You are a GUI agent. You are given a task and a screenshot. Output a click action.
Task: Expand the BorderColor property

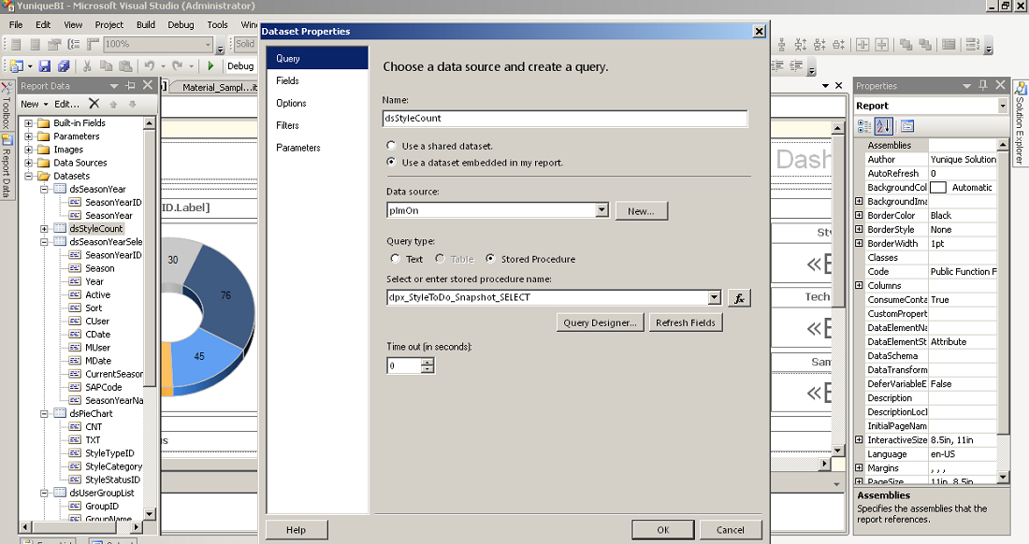(x=859, y=215)
